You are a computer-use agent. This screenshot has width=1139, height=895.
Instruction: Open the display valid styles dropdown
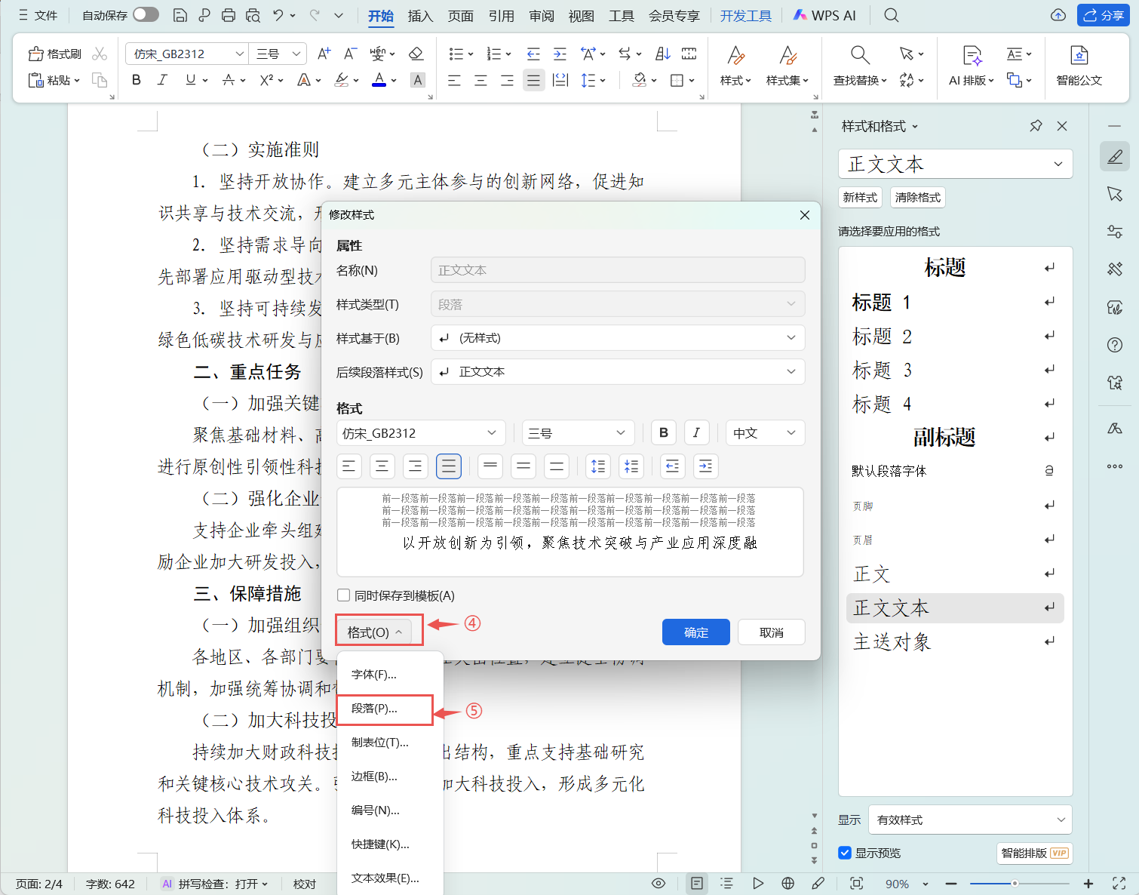[x=970, y=820]
